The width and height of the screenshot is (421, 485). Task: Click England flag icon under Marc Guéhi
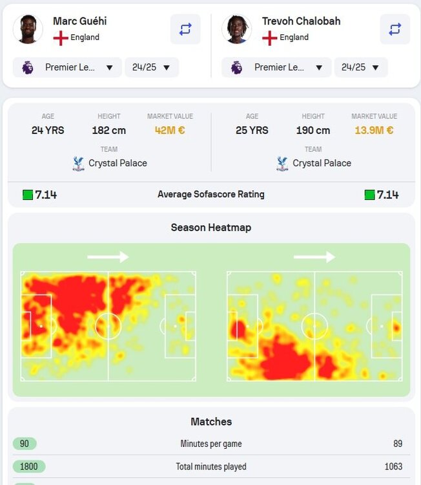[x=61, y=38]
